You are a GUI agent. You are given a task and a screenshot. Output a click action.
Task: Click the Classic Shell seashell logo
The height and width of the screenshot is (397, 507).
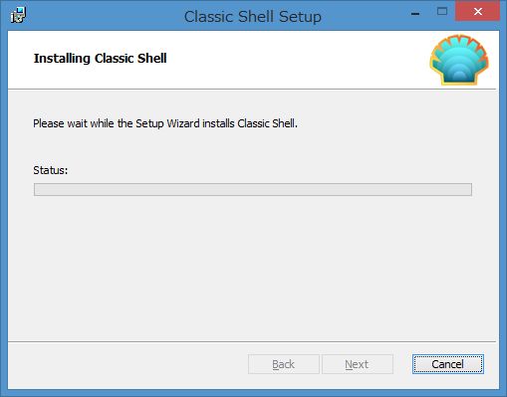point(459,60)
